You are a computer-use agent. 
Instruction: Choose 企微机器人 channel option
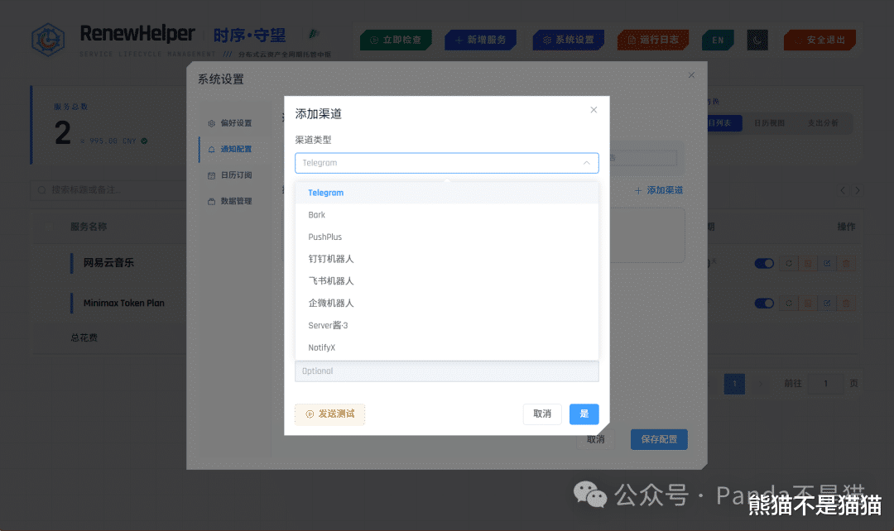(446, 303)
